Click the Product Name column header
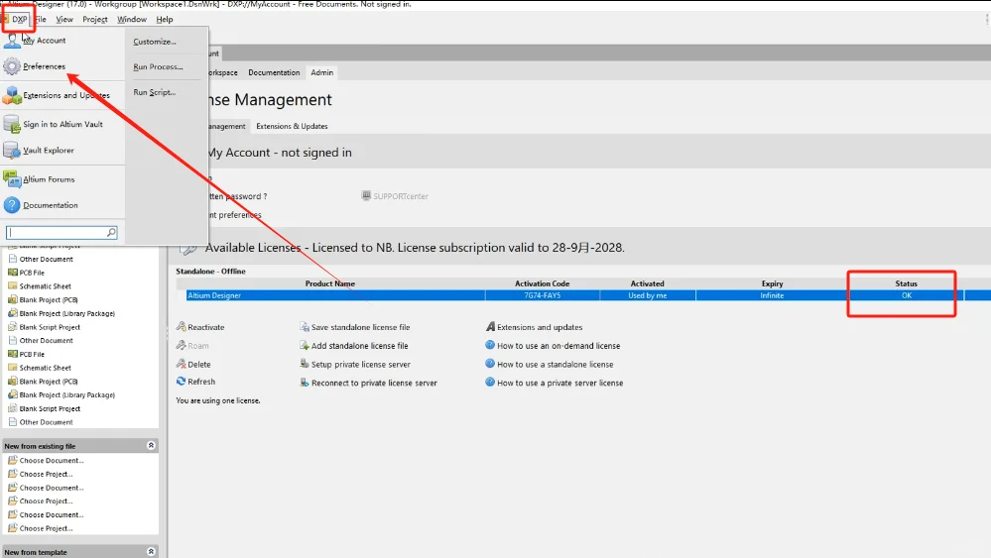 330,283
